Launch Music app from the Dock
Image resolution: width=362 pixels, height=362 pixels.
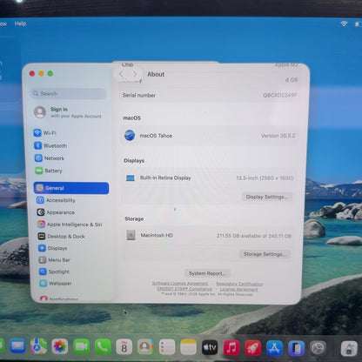click(231, 347)
